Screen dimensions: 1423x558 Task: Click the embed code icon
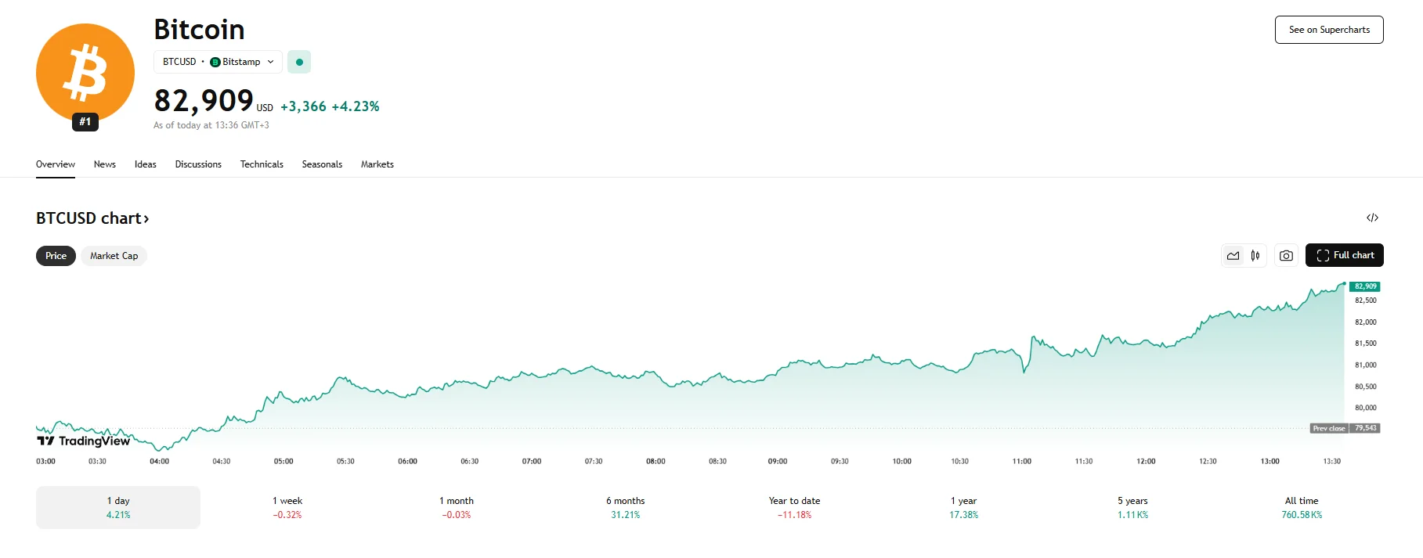click(1372, 218)
